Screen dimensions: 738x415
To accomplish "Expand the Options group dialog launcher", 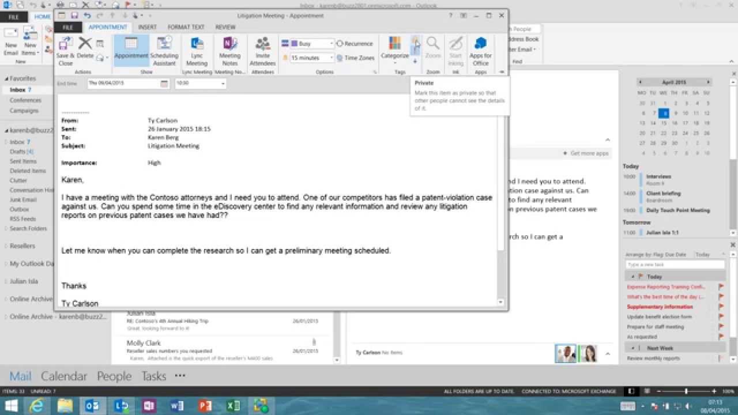I will 375,73.
